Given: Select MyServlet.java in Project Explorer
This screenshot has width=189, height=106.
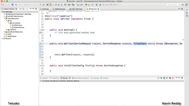Looking at the screenshot, I should point(19,27).
